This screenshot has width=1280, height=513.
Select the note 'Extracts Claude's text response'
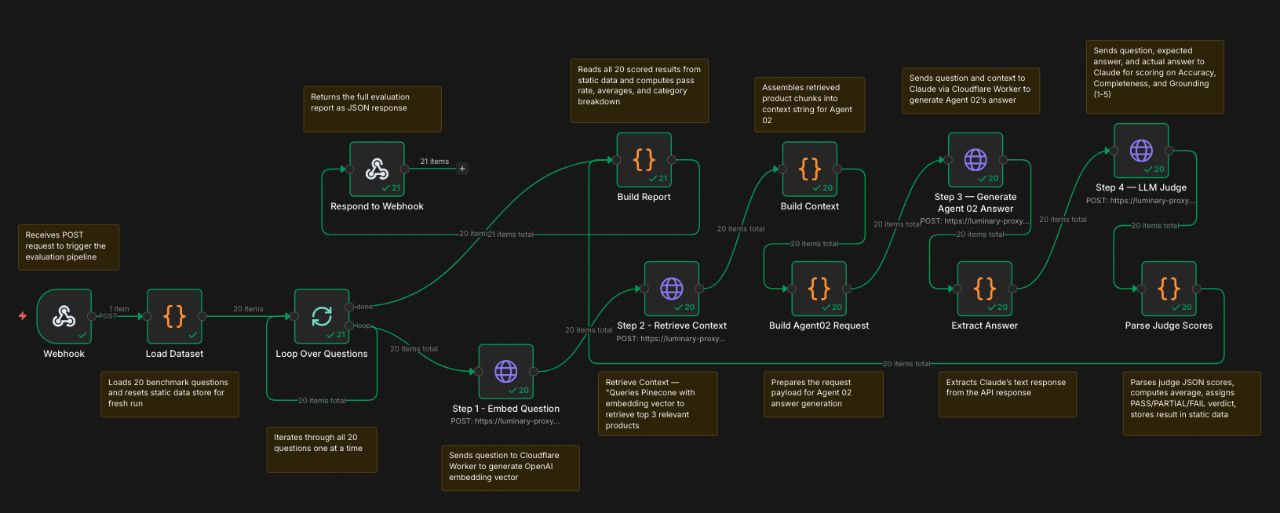coord(1008,395)
